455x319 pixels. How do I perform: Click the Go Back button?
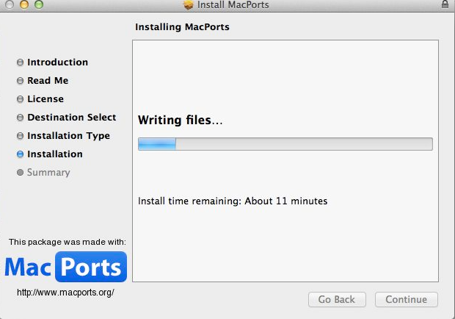tap(337, 300)
